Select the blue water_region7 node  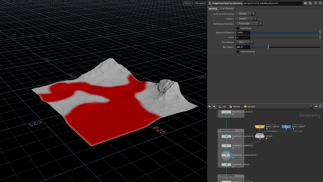point(286,127)
